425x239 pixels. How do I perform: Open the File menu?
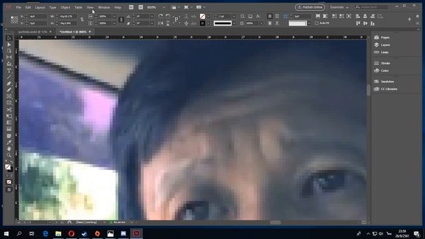click(19, 7)
